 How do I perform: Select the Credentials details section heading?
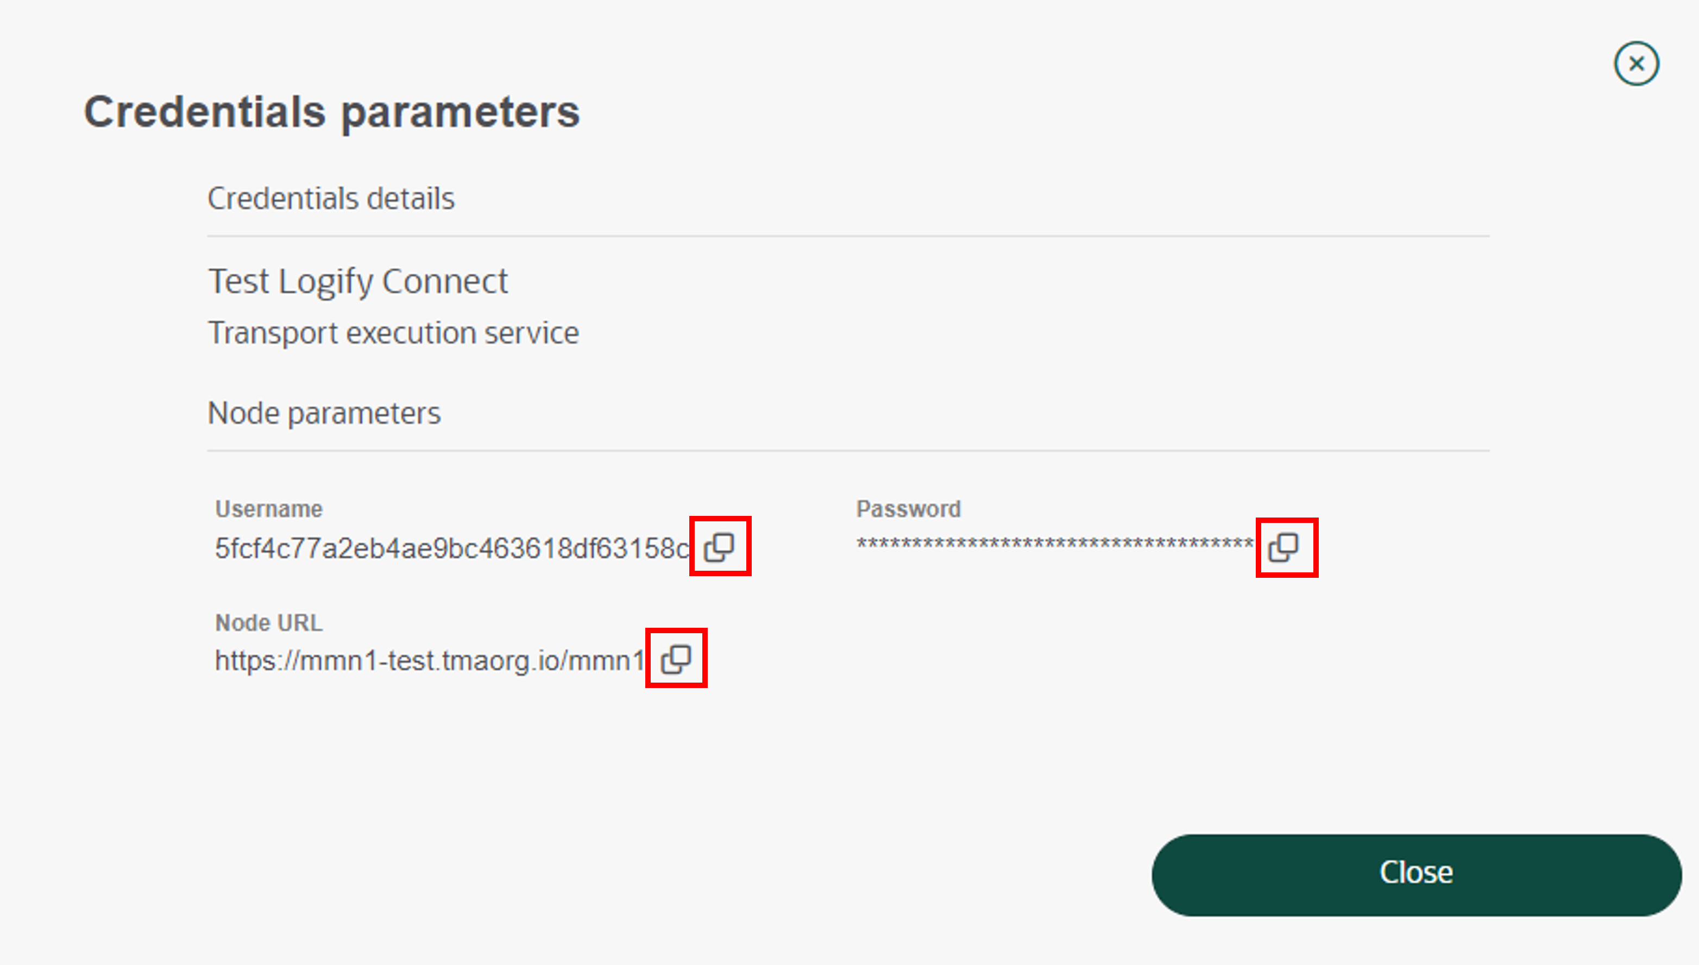point(331,198)
